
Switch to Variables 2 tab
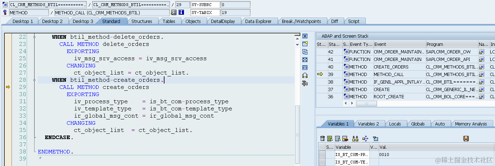click(369, 124)
